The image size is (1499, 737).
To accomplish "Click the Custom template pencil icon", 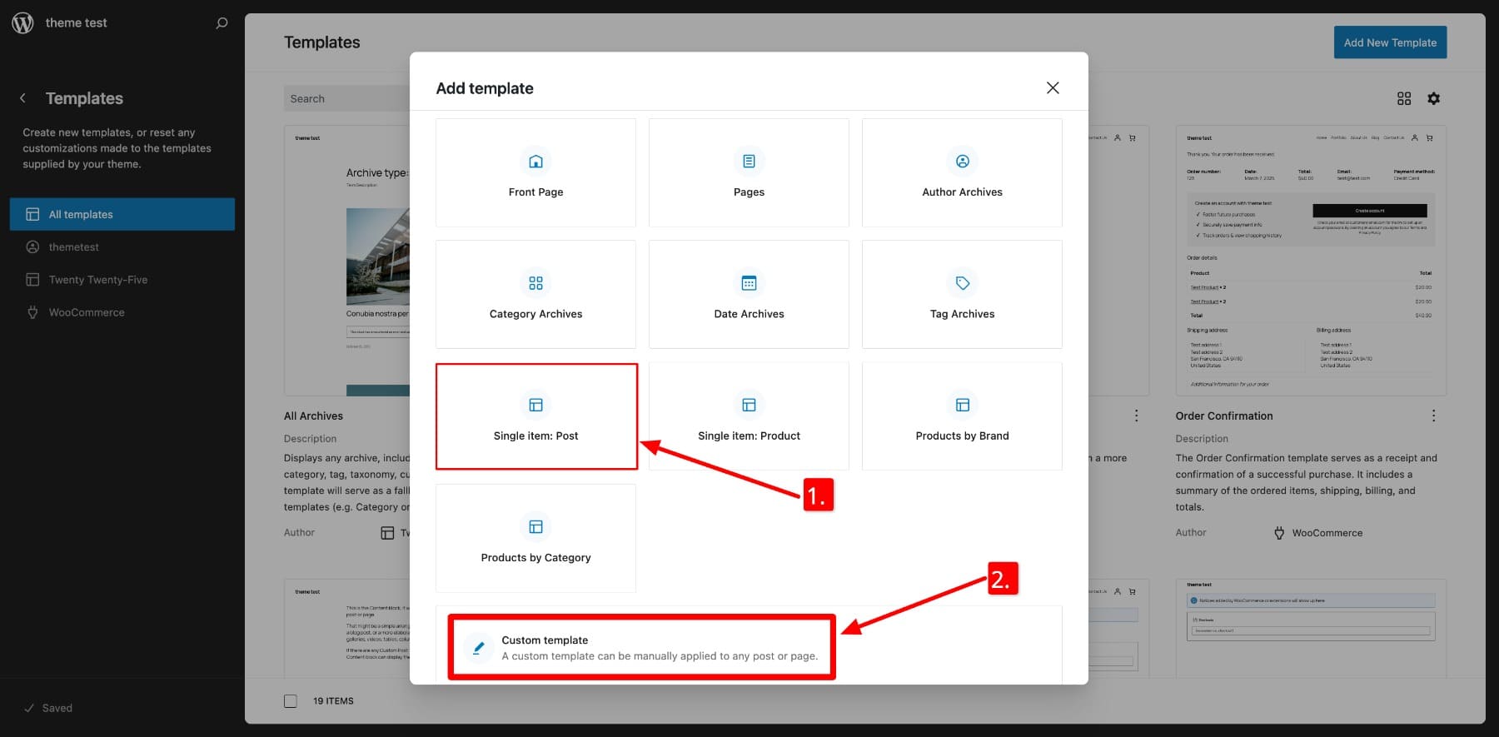I will point(478,648).
